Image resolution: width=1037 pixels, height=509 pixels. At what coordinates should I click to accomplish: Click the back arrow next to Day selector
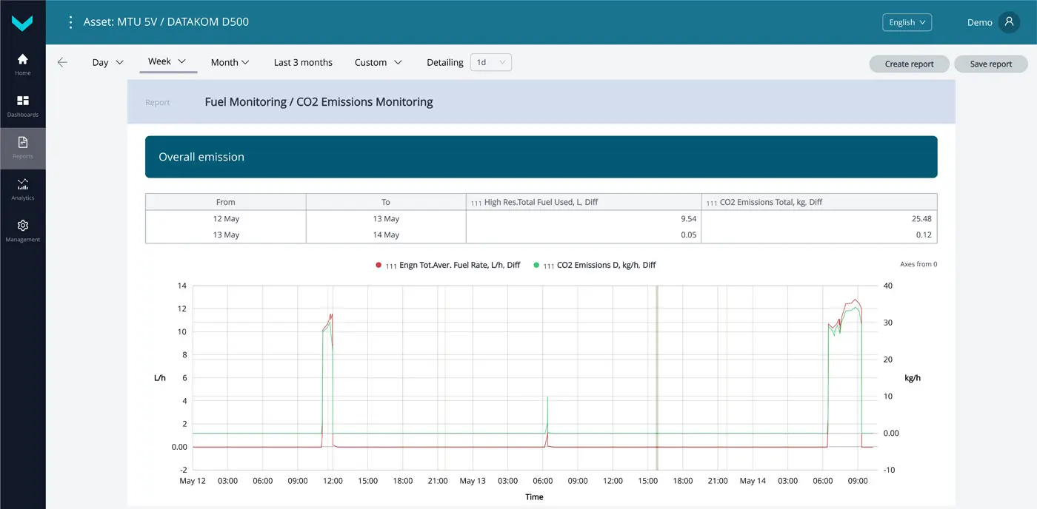click(62, 62)
